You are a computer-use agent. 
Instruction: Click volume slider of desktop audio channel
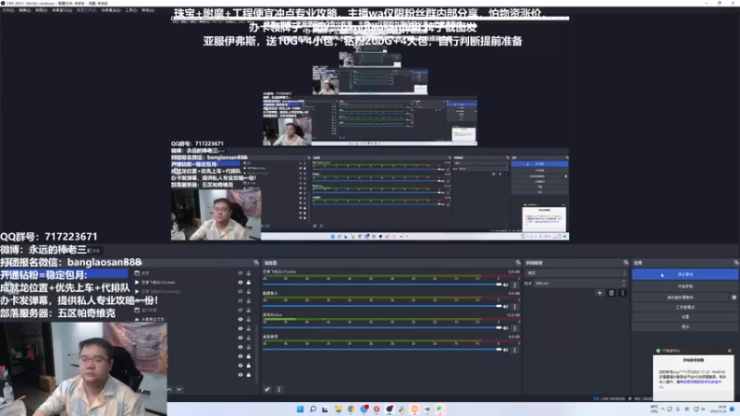pyautogui.click(x=382, y=349)
